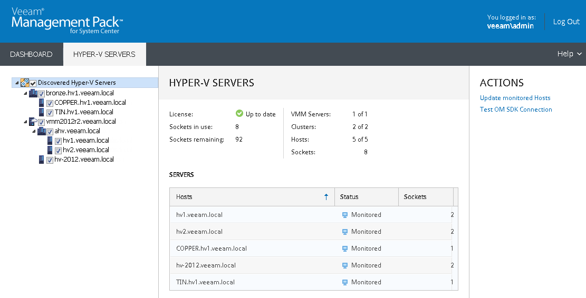
Task: Toggle Discovered Hyper-V Servers checkbox
Action: point(33,83)
